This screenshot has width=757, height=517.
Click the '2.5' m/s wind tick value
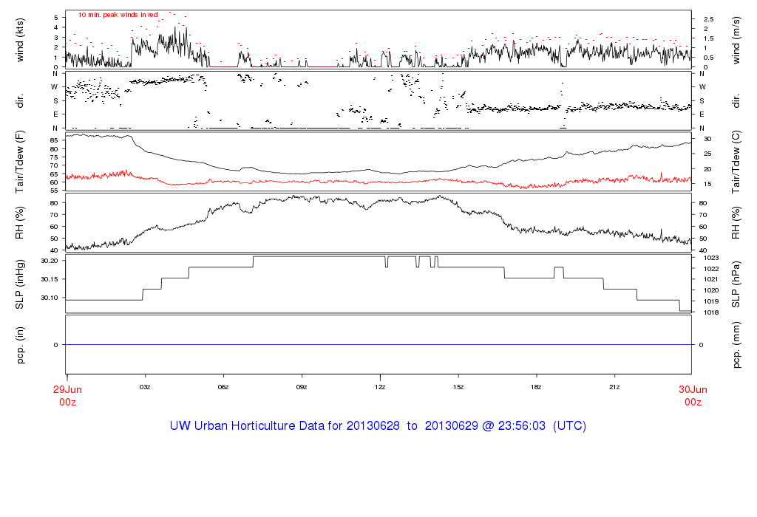708,19
